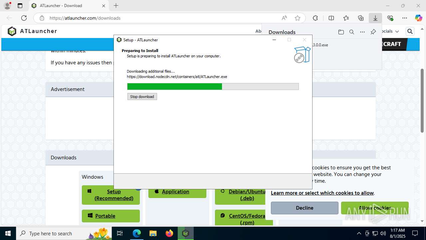Open Firefox from the taskbar
Image resolution: width=426 pixels, height=240 pixels.
click(169, 233)
